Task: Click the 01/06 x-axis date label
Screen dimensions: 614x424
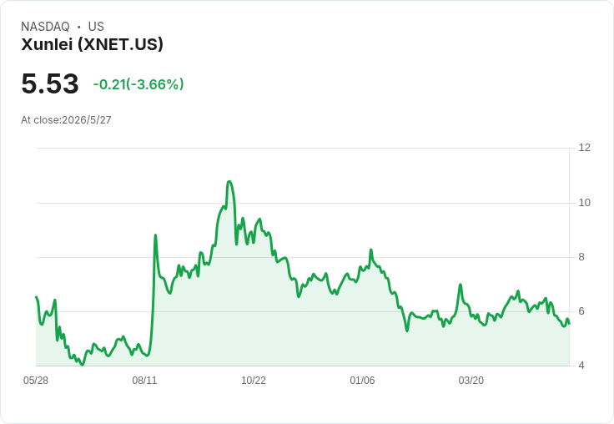Action: click(362, 381)
